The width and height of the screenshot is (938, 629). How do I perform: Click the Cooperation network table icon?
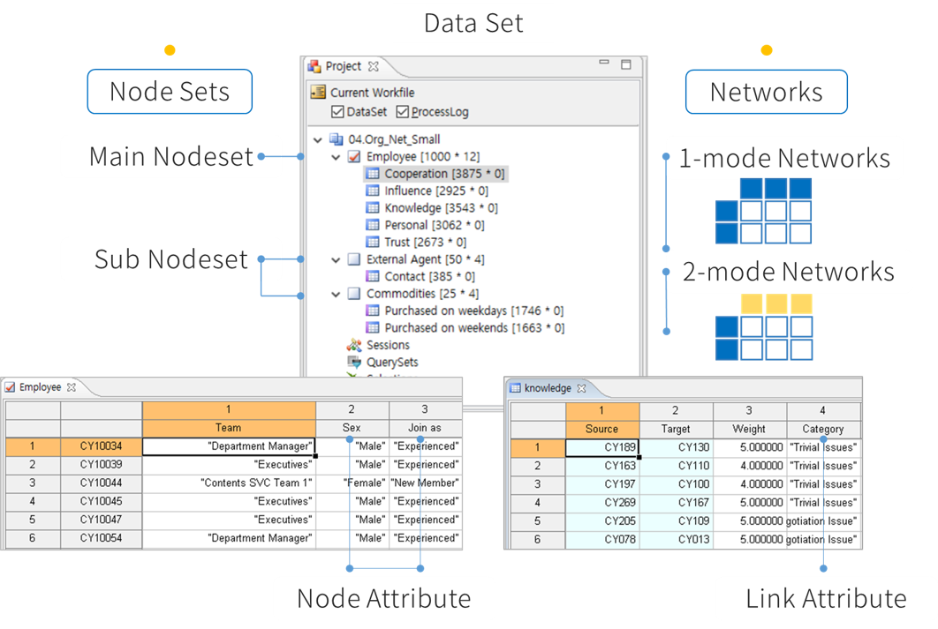coord(373,174)
